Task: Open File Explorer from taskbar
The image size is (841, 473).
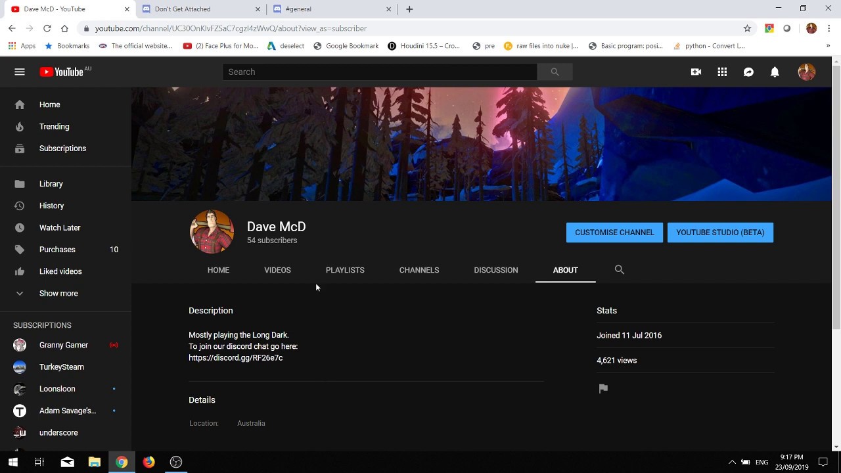Action: (95, 462)
